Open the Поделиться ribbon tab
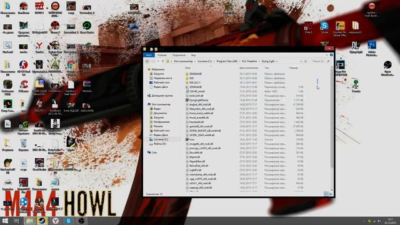The width and height of the screenshot is (400, 225). pyautogui.click(x=179, y=55)
